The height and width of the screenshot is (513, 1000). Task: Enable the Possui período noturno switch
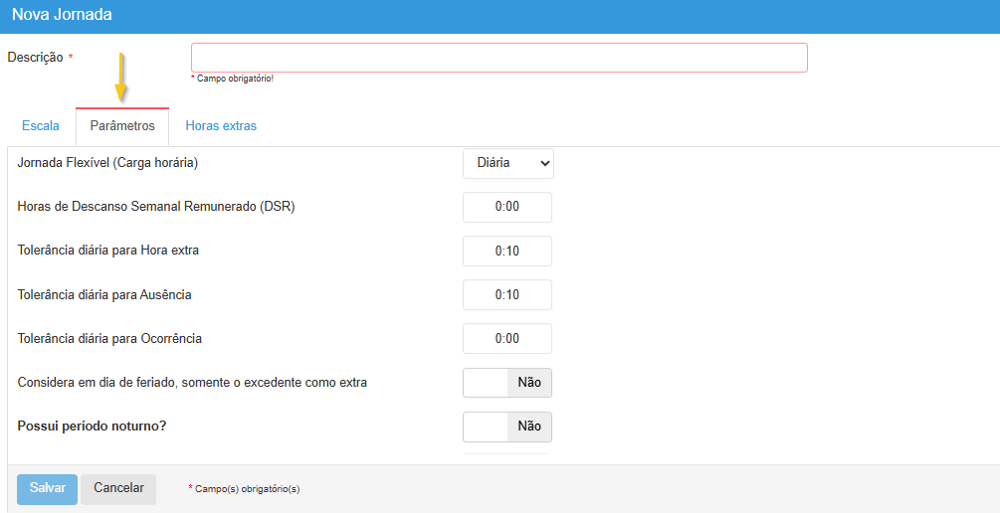[507, 427]
